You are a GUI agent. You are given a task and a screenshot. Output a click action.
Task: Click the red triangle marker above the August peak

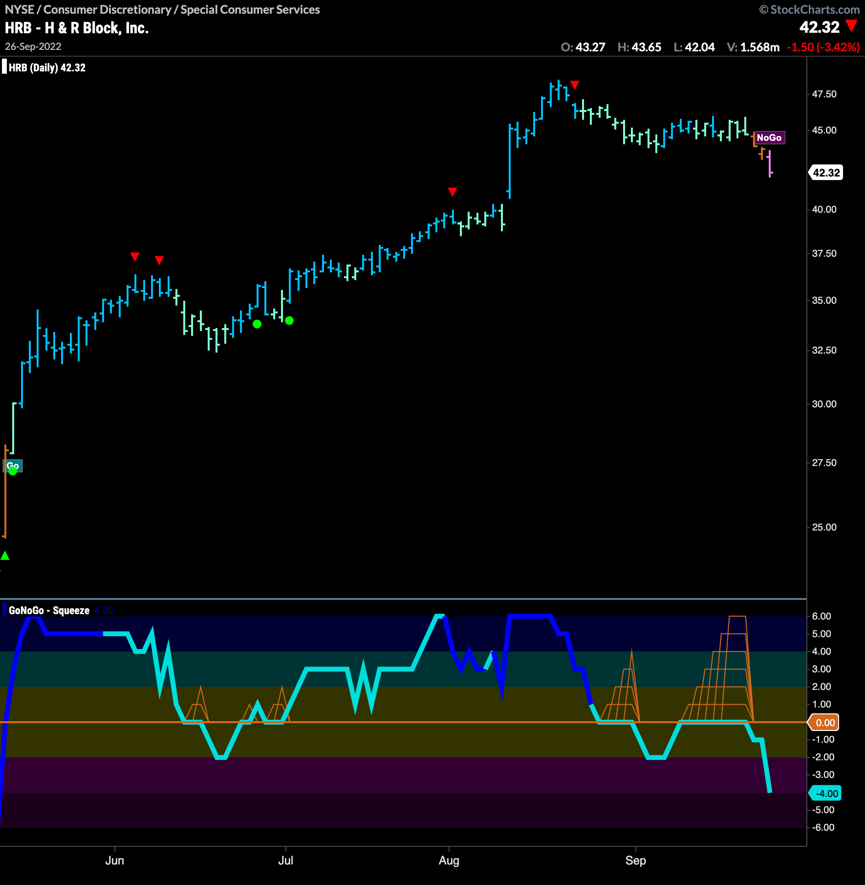pyautogui.click(x=575, y=85)
